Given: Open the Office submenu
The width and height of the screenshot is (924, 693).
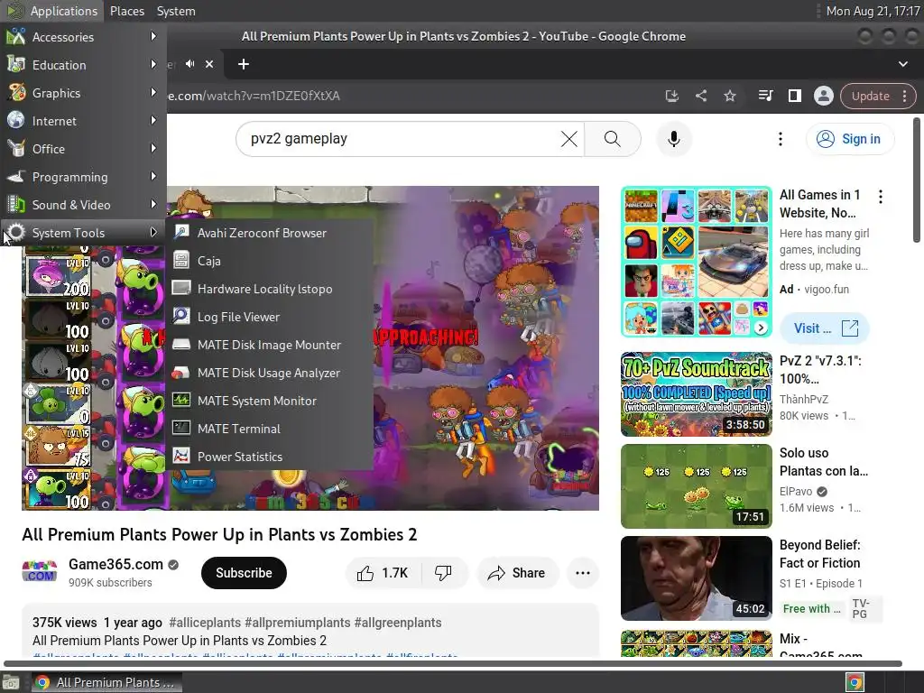Looking at the screenshot, I should point(82,149).
